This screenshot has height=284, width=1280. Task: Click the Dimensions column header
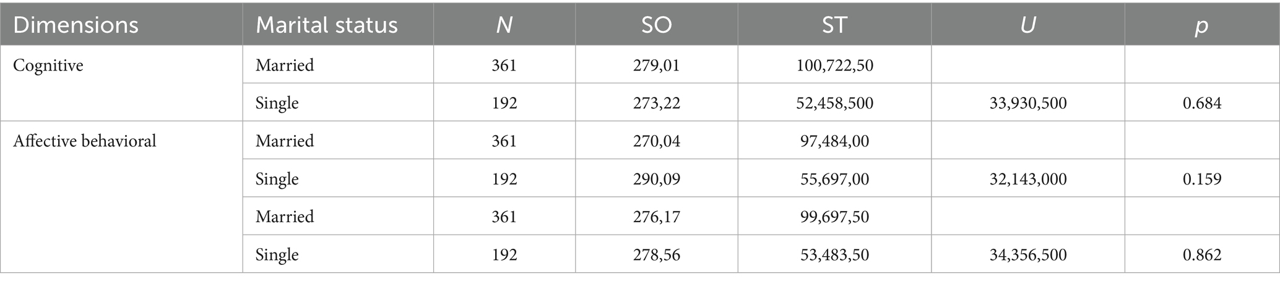click(x=76, y=25)
